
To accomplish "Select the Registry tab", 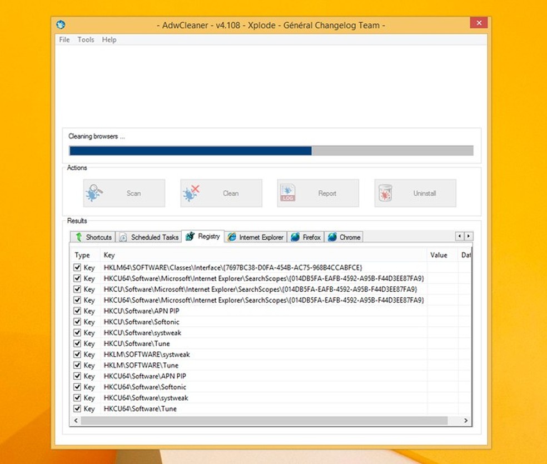I will point(203,236).
